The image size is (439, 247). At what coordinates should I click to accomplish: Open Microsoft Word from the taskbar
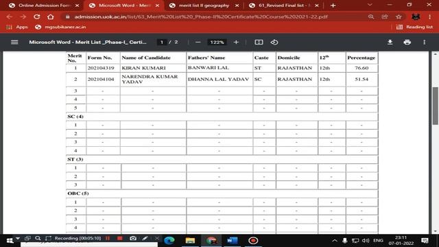click(x=232, y=241)
